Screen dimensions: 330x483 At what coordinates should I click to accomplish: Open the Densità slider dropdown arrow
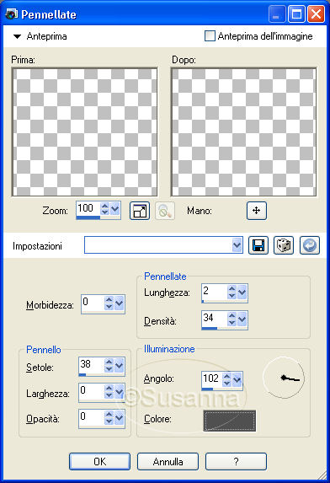click(x=242, y=319)
